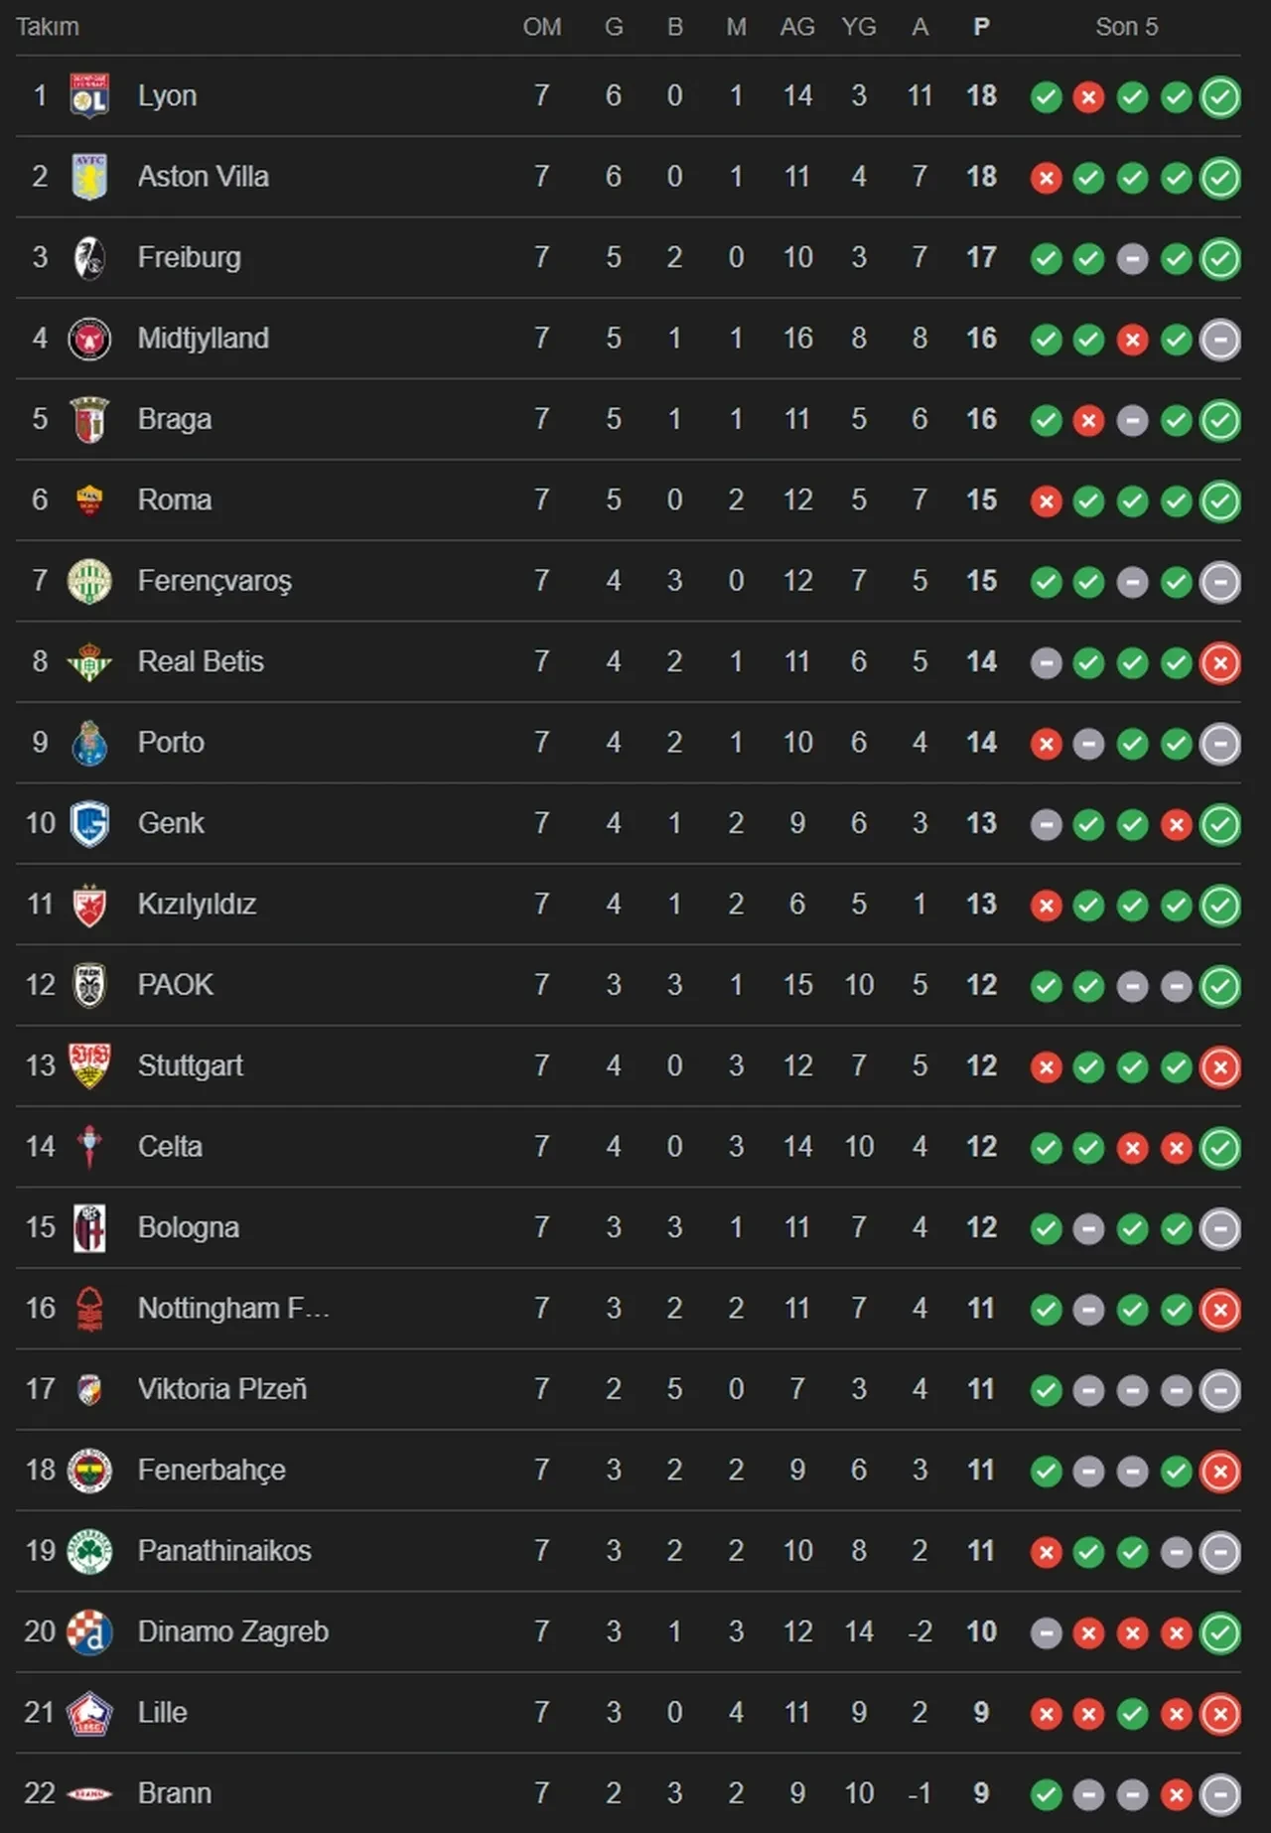Sort table by P points column

point(981,27)
